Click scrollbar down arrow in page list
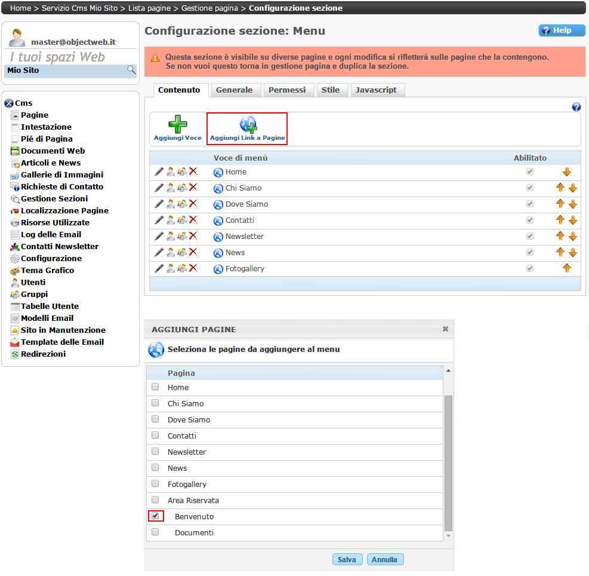The height and width of the screenshot is (576, 589). pyautogui.click(x=448, y=536)
